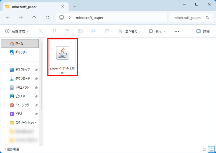Select ホーム in the navigation pane
This screenshot has width=216, height=153.
pyautogui.click(x=20, y=43)
